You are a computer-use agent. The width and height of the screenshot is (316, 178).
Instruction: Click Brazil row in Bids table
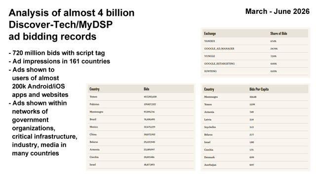point(141,120)
